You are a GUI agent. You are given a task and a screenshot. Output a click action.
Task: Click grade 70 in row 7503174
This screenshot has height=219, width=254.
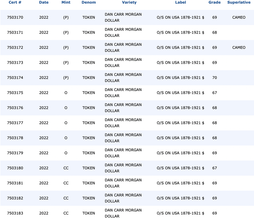click(x=215, y=77)
